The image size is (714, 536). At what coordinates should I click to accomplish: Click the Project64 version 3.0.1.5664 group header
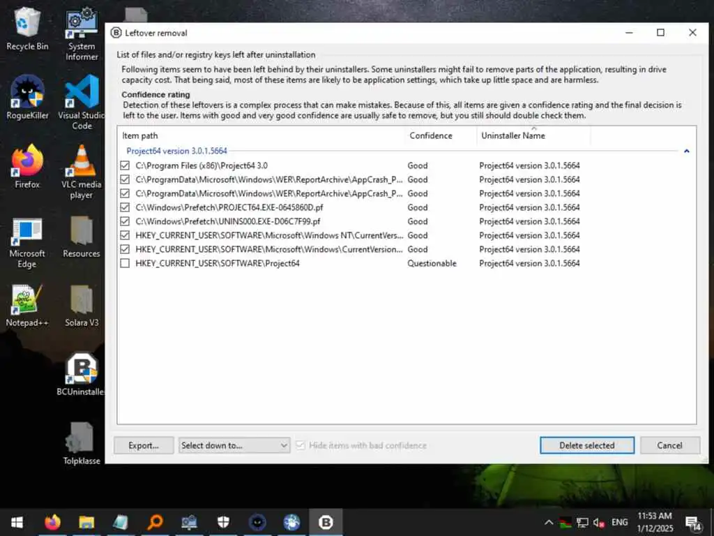click(x=176, y=151)
